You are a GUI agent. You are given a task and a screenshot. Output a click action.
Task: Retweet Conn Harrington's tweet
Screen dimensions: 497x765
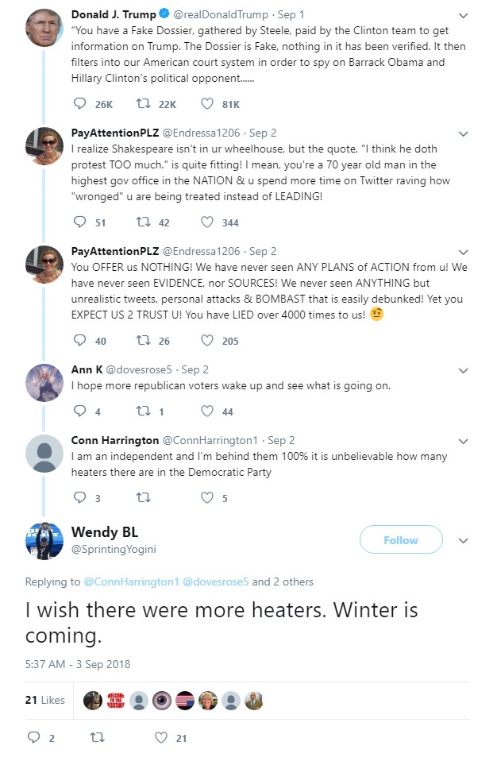(x=144, y=498)
